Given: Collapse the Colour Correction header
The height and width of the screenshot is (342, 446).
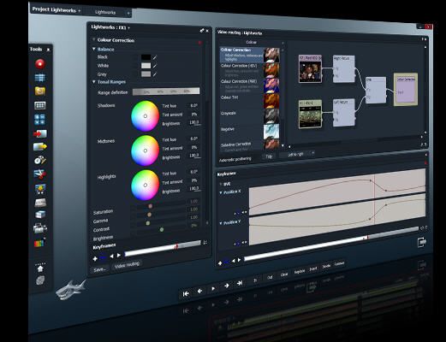Looking at the screenshot, I should coord(93,40).
